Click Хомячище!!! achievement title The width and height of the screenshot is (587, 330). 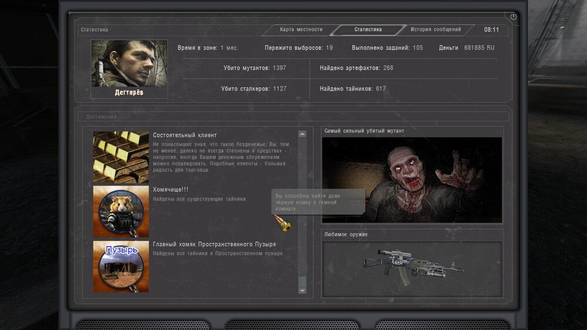click(170, 190)
